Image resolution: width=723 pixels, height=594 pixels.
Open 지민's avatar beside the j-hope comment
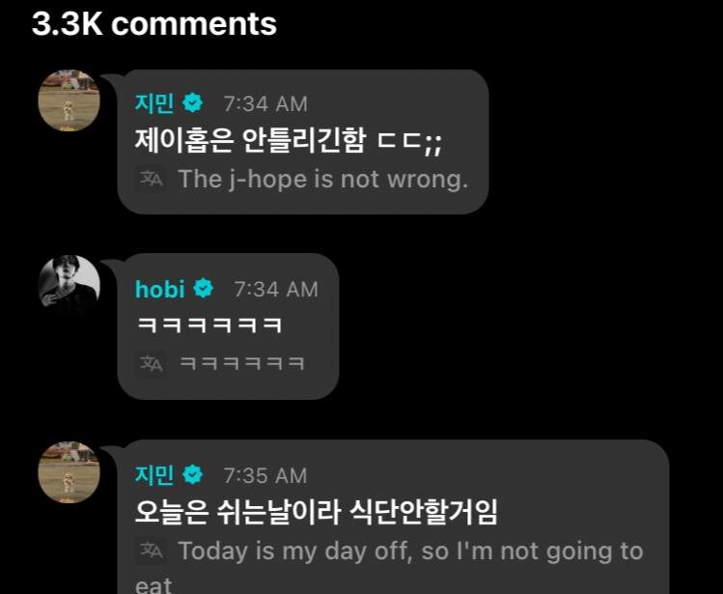tap(70, 100)
